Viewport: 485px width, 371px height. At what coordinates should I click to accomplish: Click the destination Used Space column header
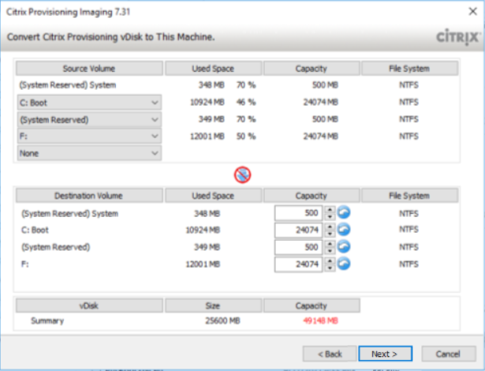(x=213, y=196)
